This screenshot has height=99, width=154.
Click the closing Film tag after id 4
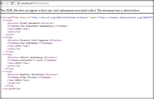pos(9,86)
